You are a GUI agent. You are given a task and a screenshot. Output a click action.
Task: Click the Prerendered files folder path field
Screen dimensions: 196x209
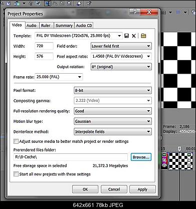tap(71, 157)
